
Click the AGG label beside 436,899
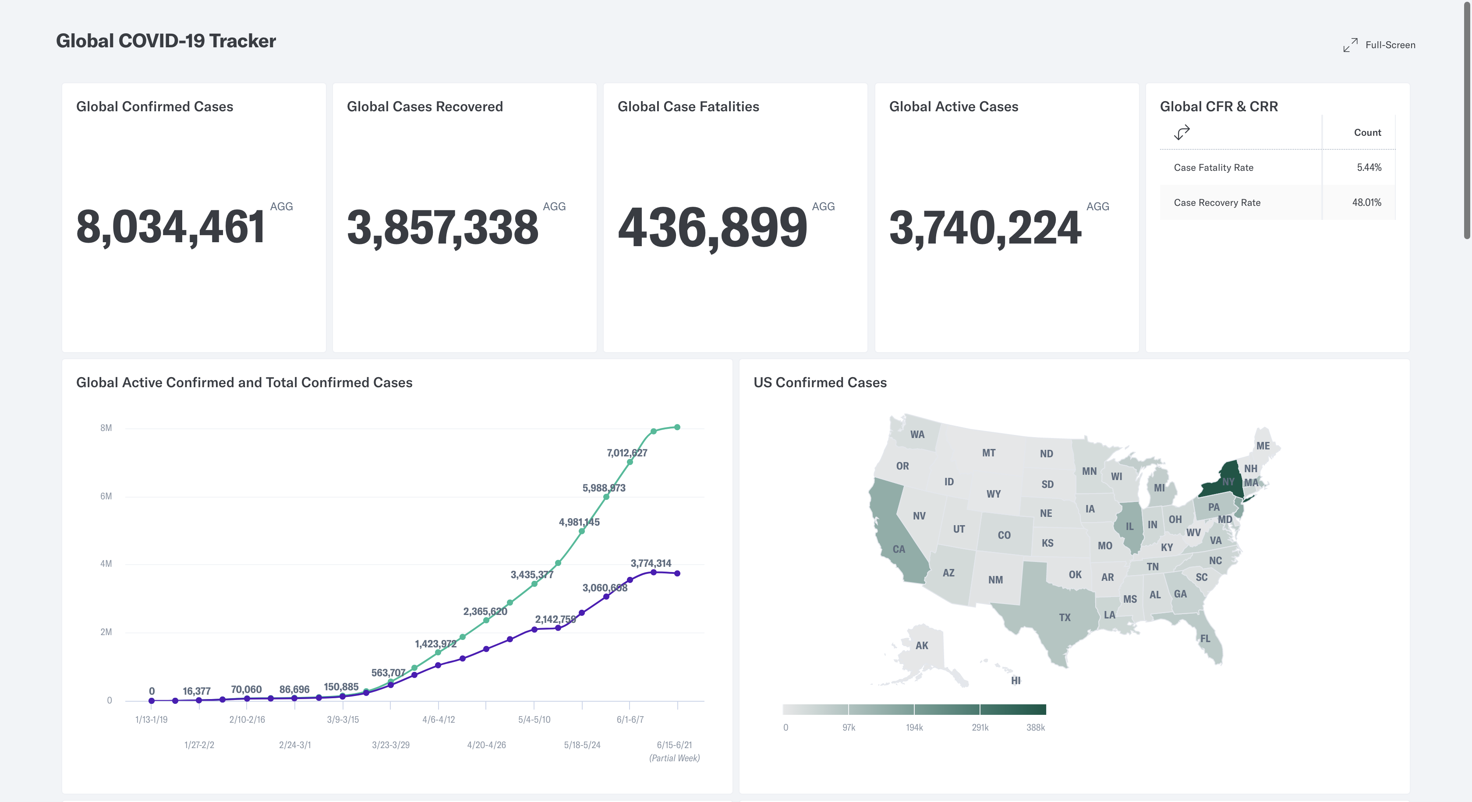pos(823,206)
